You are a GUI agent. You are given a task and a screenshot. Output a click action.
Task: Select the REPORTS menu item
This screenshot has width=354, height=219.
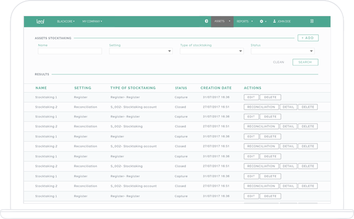(x=242, y=21)
